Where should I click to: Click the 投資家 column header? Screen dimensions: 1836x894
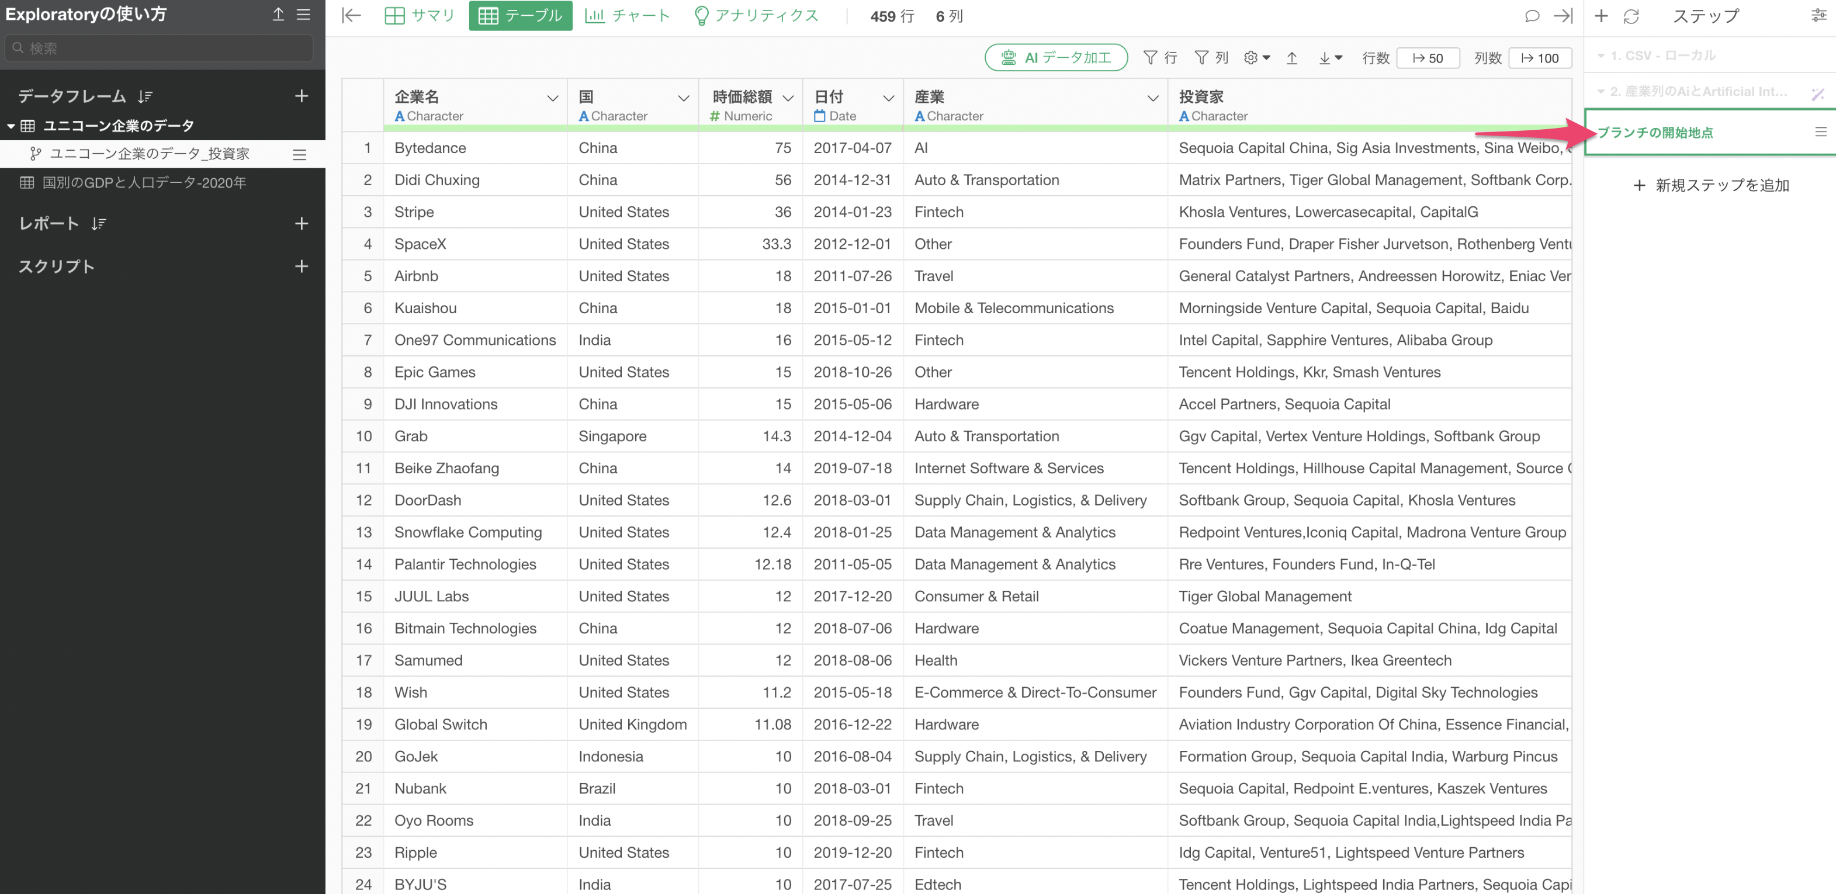tap(1369, 105)
